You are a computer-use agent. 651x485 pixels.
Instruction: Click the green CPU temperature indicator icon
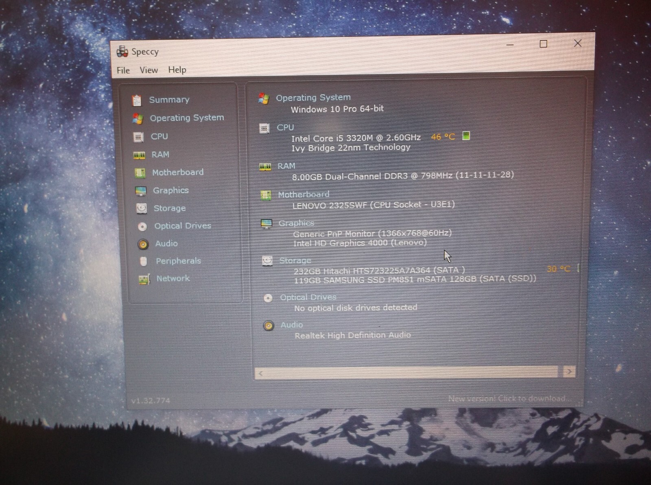pyautogui.click(x=466, y=136)
